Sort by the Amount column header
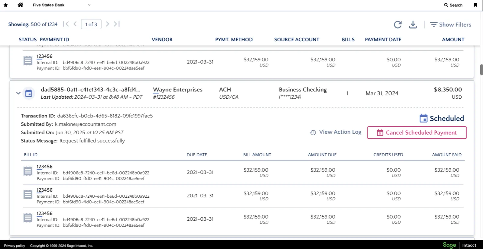This screenshot has width=483, height=249. tap(453, 40)
